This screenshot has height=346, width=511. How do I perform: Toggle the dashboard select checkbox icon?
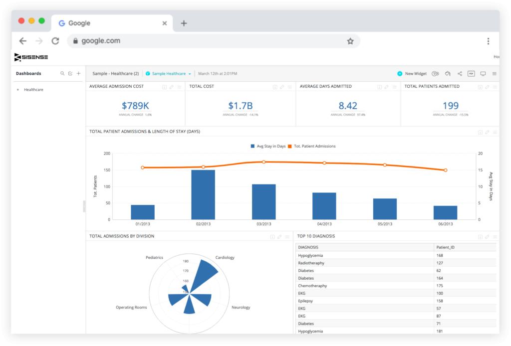(x=70, y=73)
